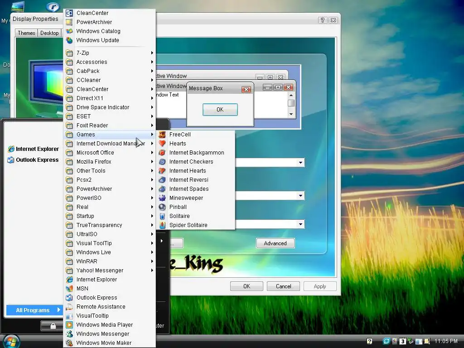Launch FreeCell from the Games submenu

(196, 134)
